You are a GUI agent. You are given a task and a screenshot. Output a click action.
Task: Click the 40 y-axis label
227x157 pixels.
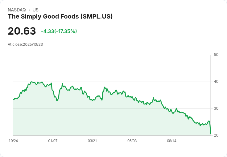[216, 82]
